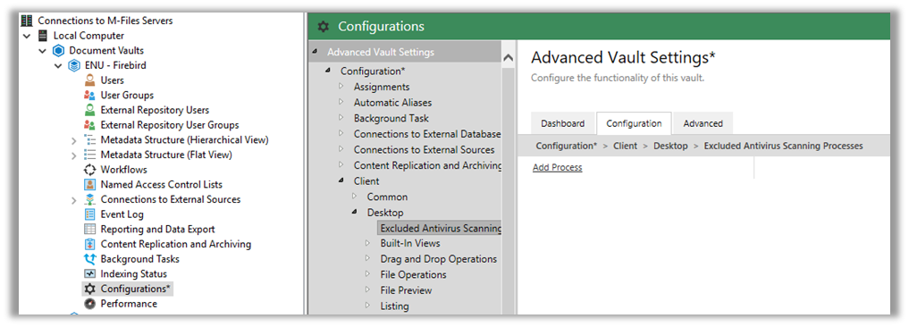Expand Metadata Structure (Flat View) node
The width and height of the screenshot is (909, 327).
[x=73, y=155]
